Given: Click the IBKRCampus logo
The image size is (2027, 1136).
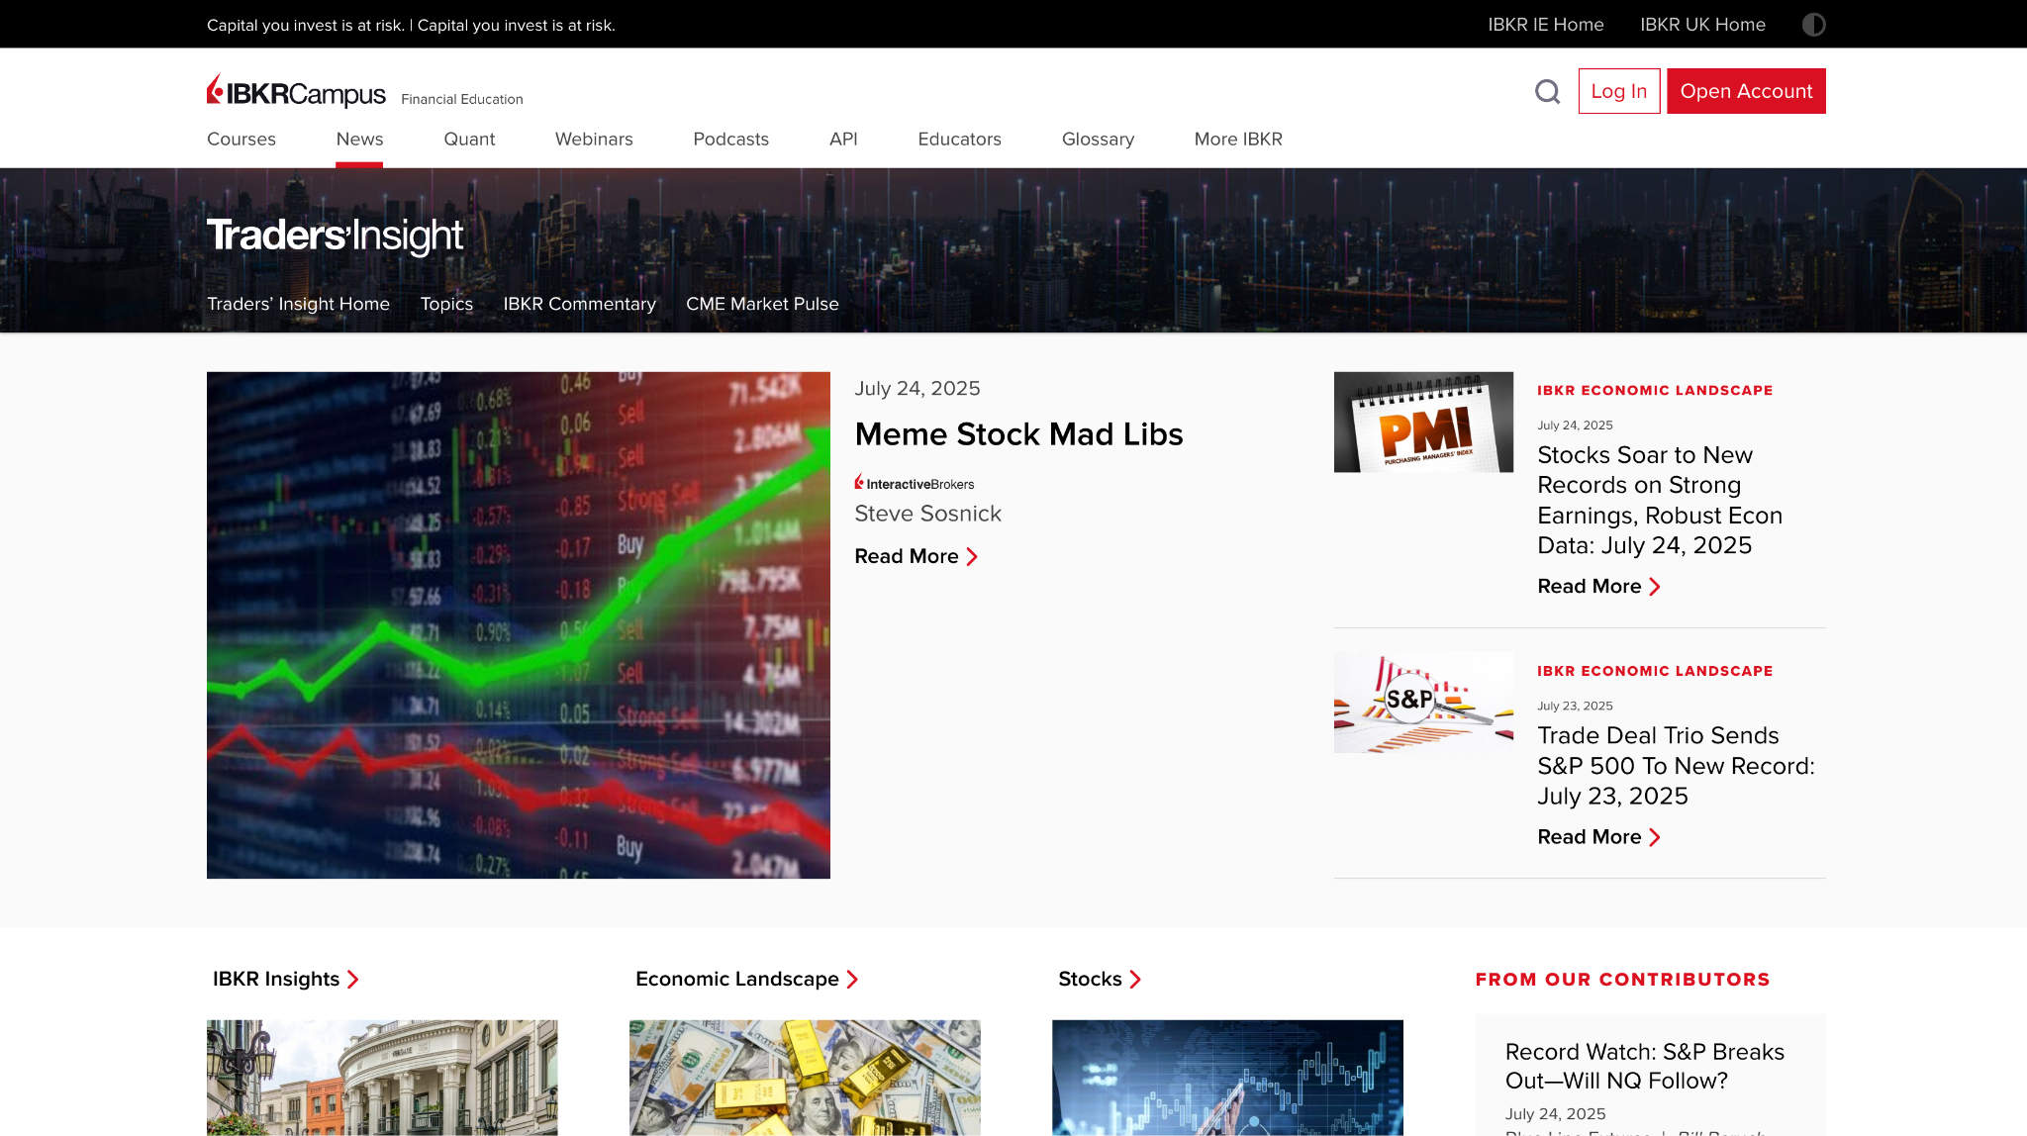Looking at the screenshot, I should 296,91.
